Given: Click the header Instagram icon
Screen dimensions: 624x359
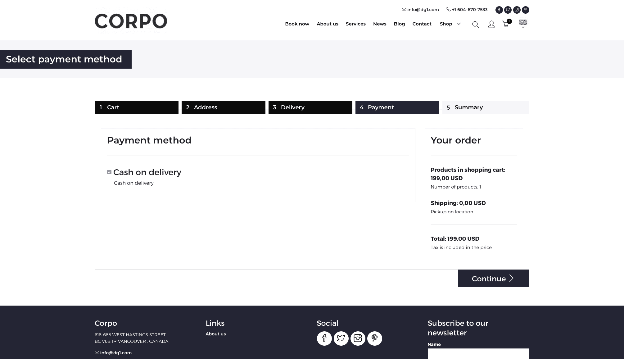Looking at the screenshot, I should pos(517,10).
